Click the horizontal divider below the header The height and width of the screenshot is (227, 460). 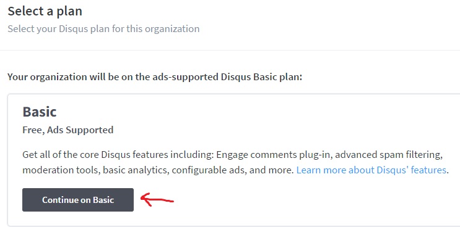click(230, 50)
